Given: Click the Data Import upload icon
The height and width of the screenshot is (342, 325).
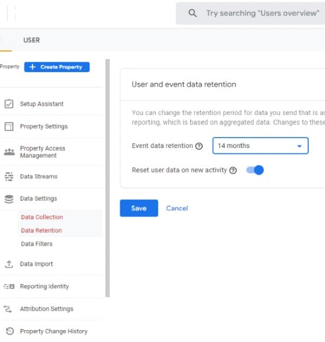Looking at the screenshot, I should (x=9, y=264).
